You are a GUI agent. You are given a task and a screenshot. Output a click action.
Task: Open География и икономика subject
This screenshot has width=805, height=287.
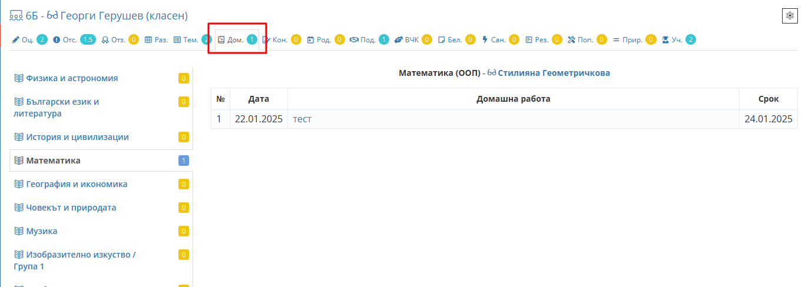click(101, 184)
